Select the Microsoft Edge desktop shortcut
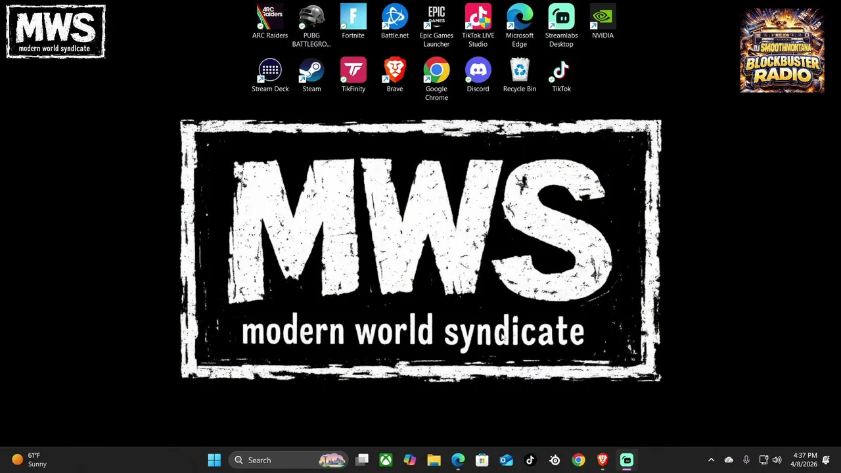 [520, 26]
